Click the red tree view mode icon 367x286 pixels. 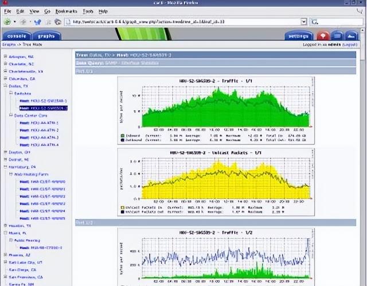click(323, 37)
